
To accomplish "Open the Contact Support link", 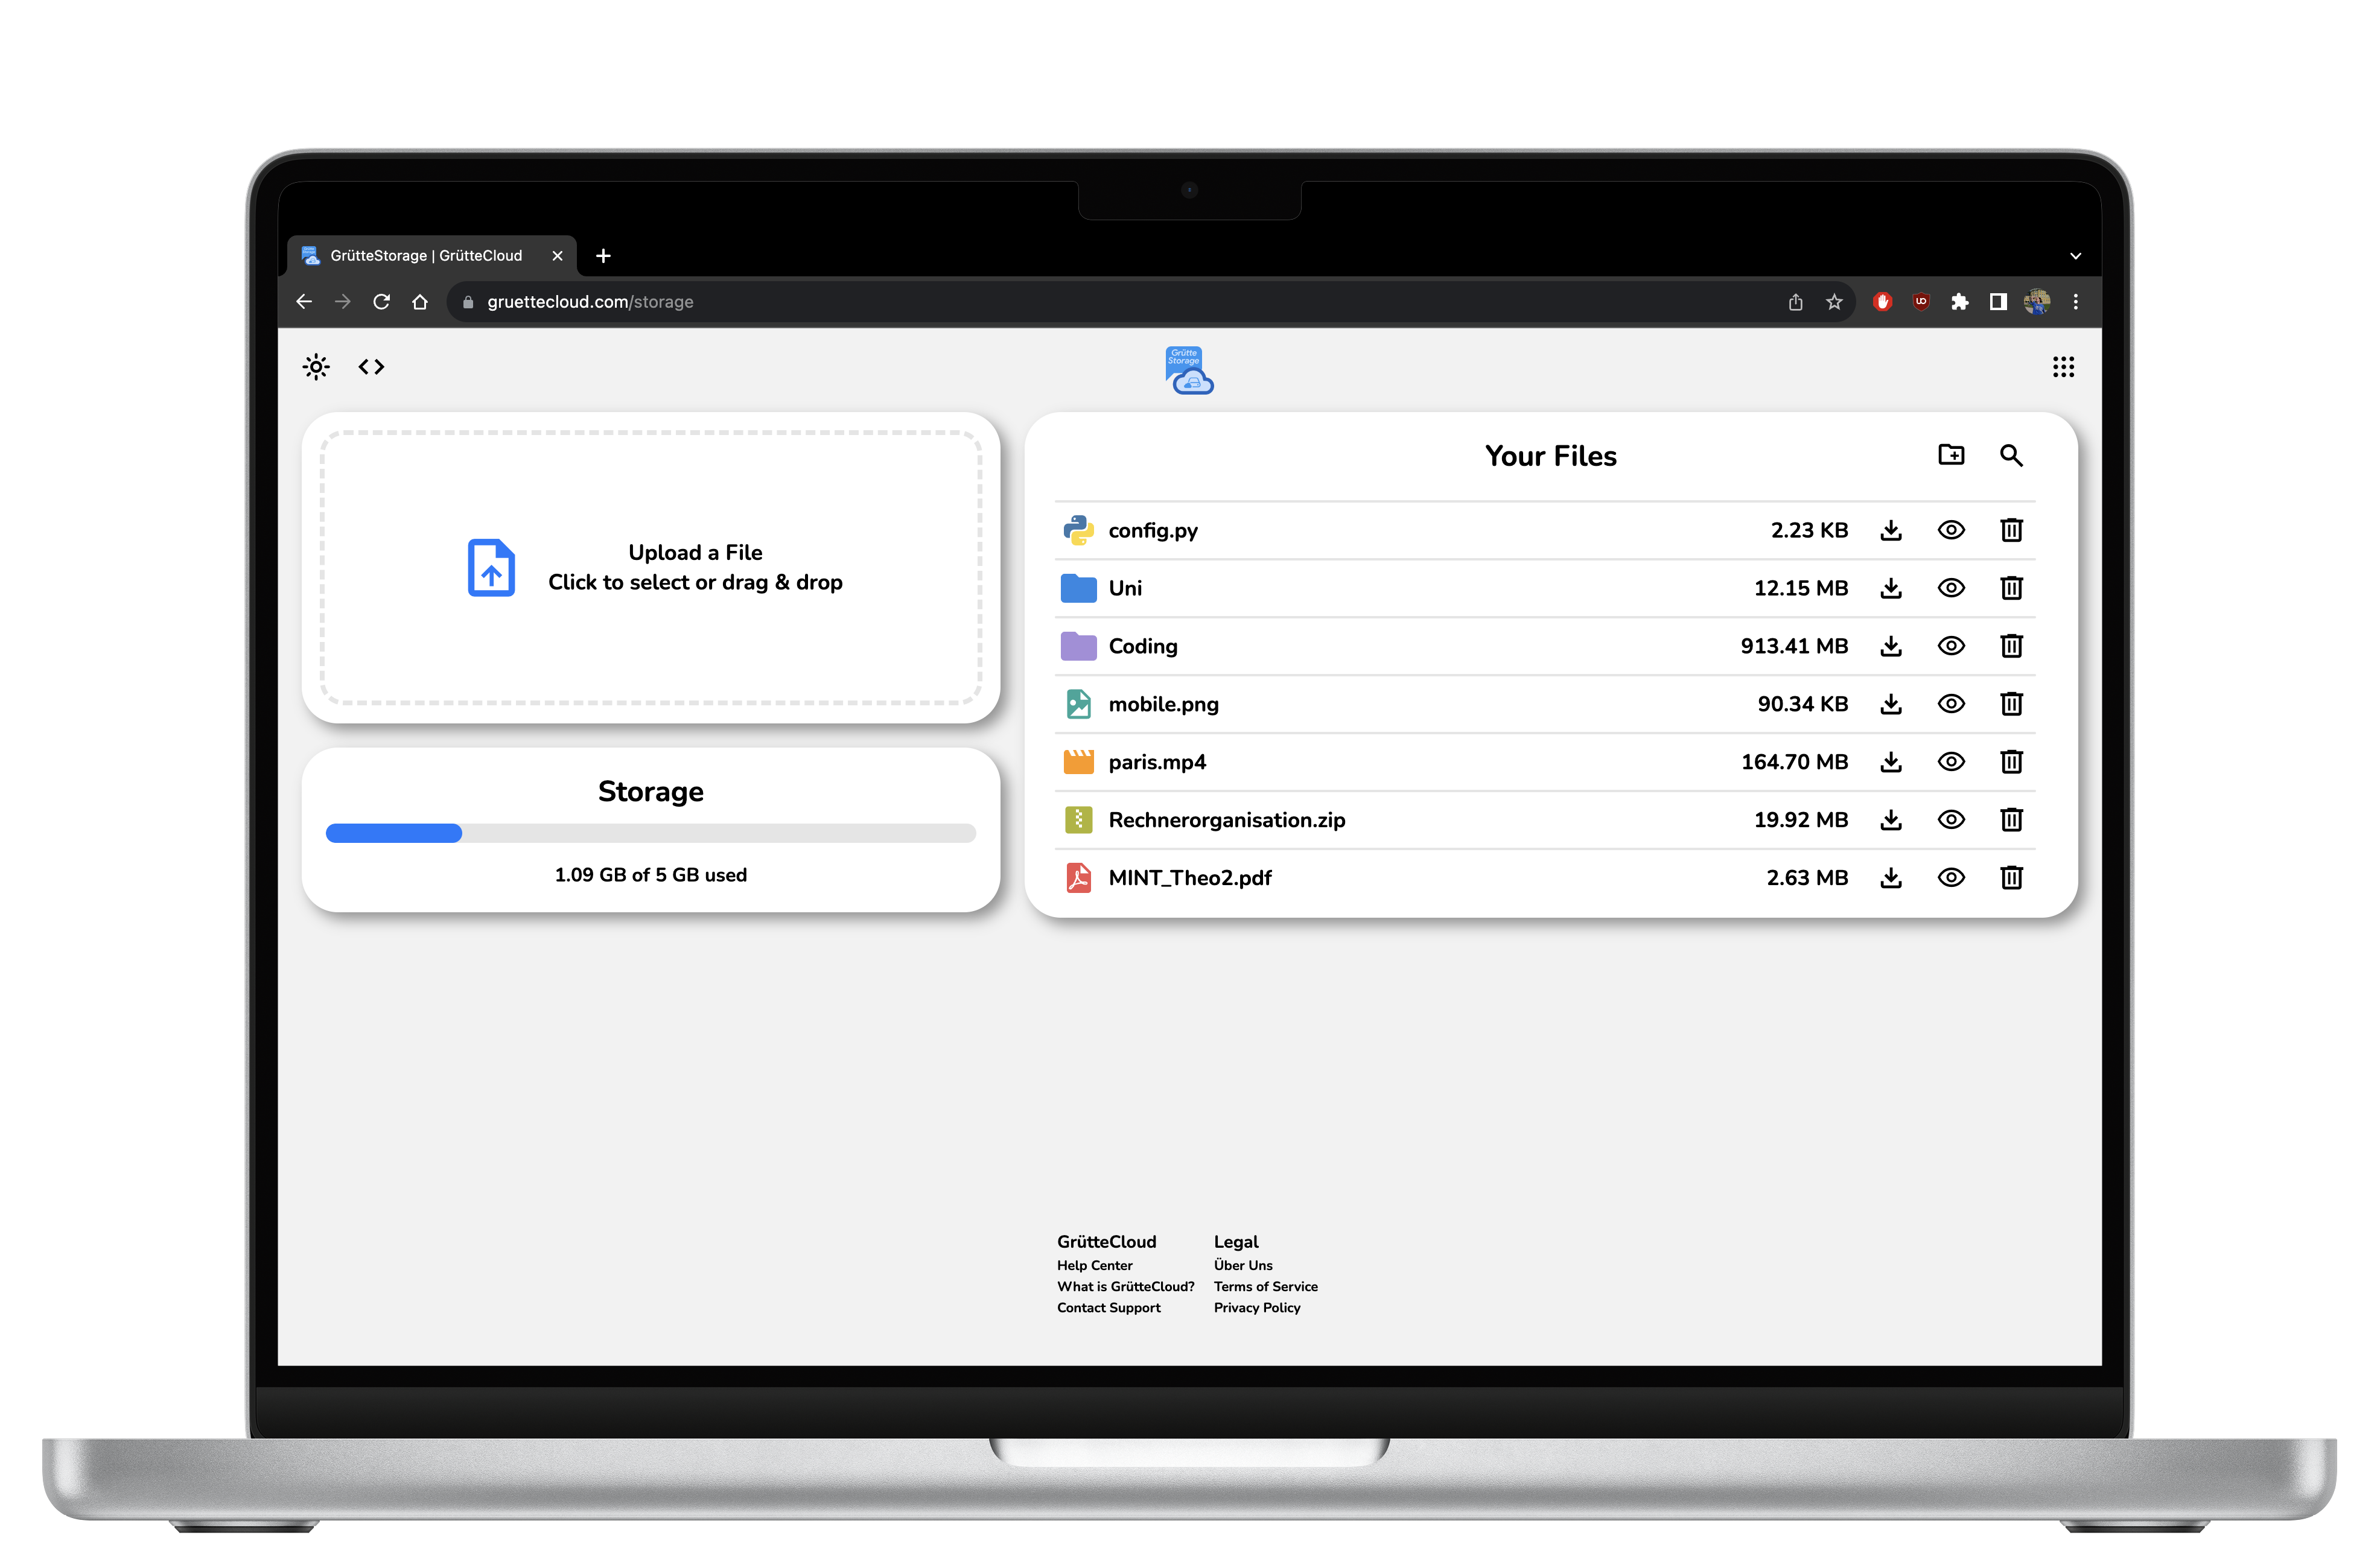I will [1108, 1308].
